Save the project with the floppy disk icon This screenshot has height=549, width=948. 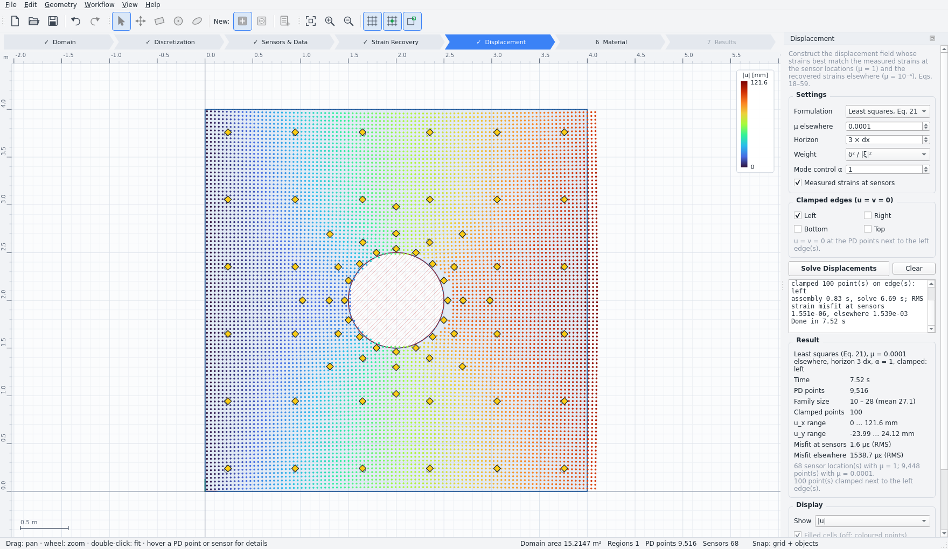tap(53, 21)
